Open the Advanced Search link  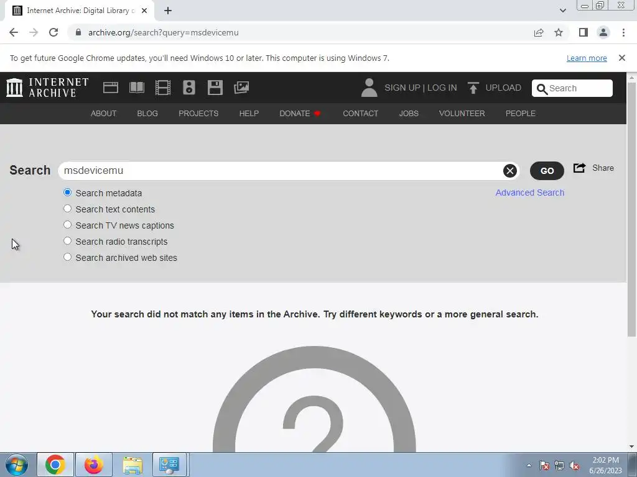(x=530, y=193)
